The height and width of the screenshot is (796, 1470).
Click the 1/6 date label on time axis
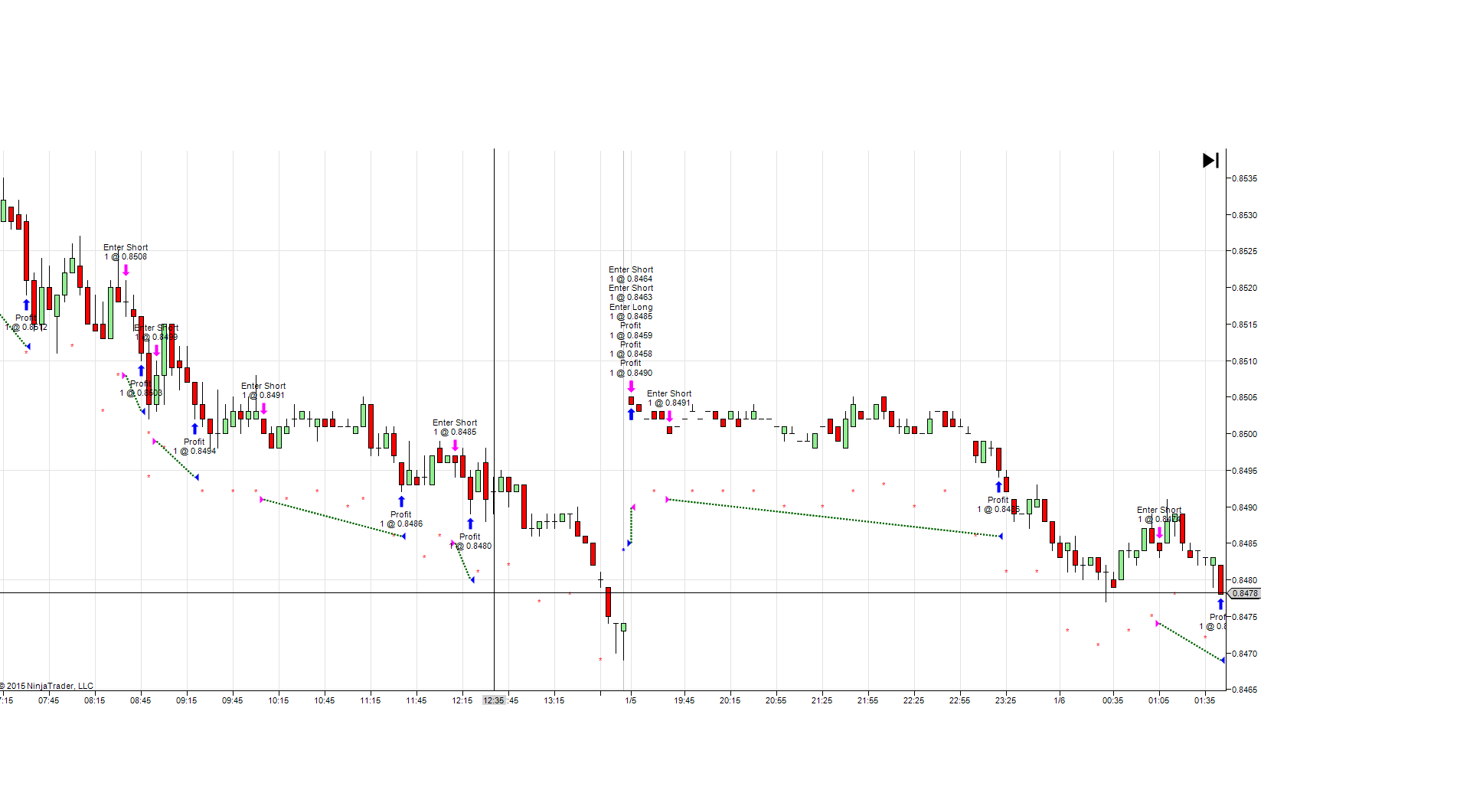pos(1060,700)
